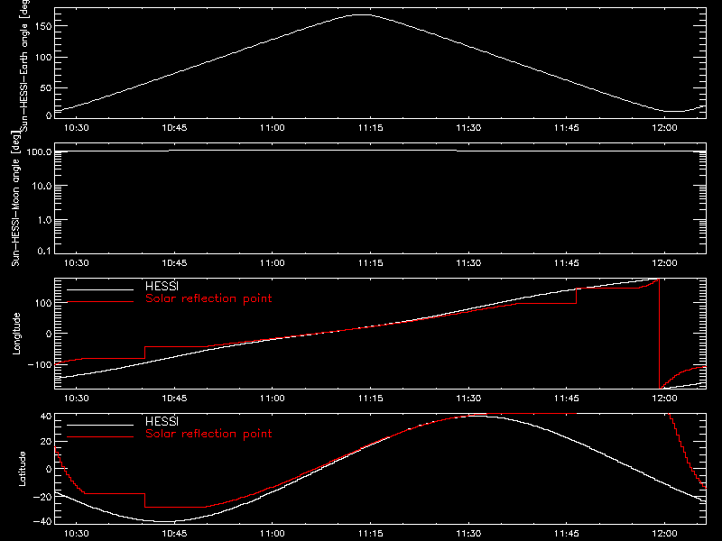The width and height of the screenshot is (722, 541).
Task: Click red legend line in Longitude plot
Action: pyautogui.click(x=100, y=302)
